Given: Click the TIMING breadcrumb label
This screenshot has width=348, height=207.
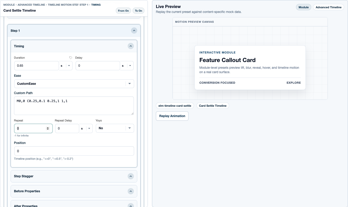Looking at the screenshot, I should pyautogui.click(x=96, y=5).
